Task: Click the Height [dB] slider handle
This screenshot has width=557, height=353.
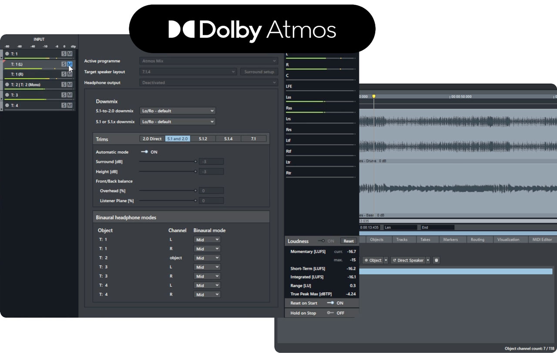Action: click(195, 172)
